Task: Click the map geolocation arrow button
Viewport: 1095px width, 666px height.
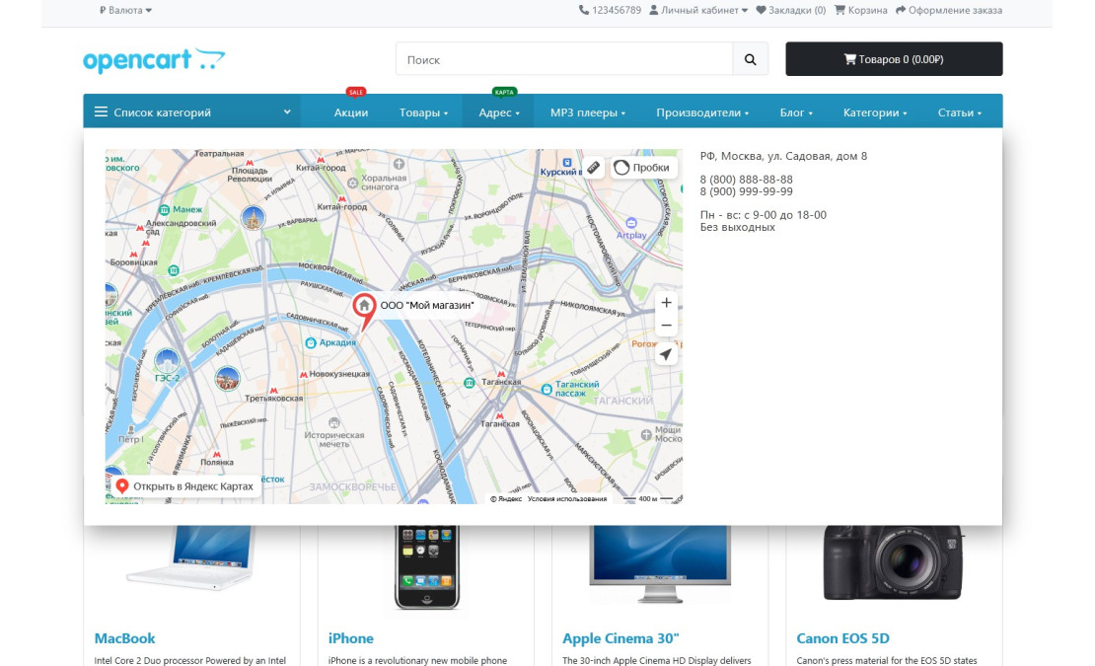Action: pos(666,354)
